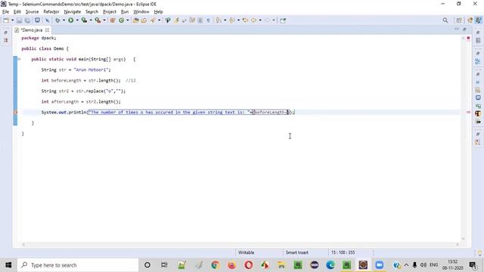Close the Demo.java editor tab
Screen dimensions: 484x272
[47, 30]
